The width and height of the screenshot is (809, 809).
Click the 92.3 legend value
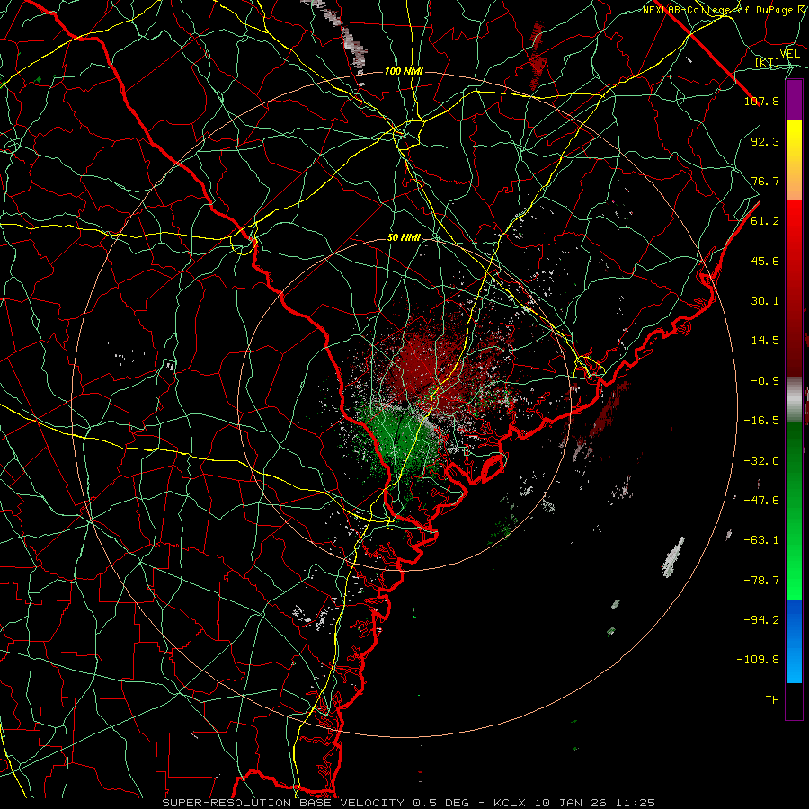(x=765, y=141)
